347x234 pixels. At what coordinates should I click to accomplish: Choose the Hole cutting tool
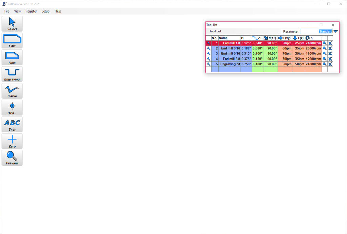(12, 57)
